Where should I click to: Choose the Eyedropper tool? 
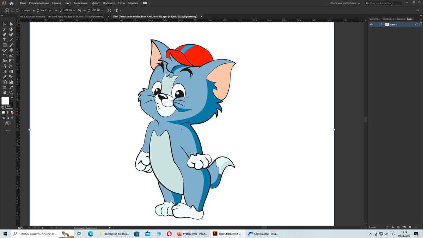coord(5,77)
